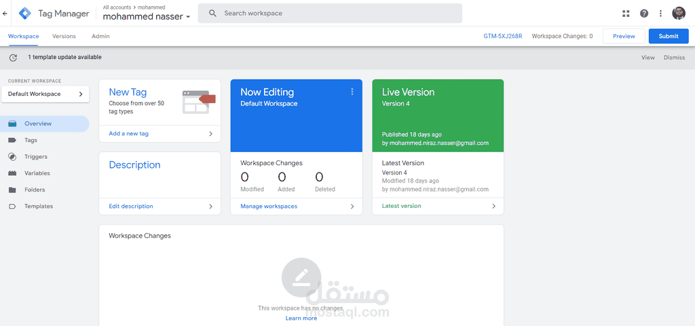The width and height of the screenshot is (695, 326).
Task: Click the back arrow in the top-left
Action: [5, 14]
